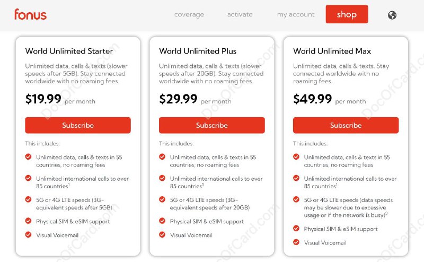Go to the activate page
Screen dimensions: 424x262
(240, 15)
